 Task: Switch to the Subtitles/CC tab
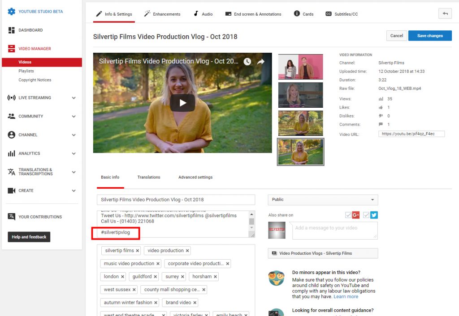(x=342, y=14)
